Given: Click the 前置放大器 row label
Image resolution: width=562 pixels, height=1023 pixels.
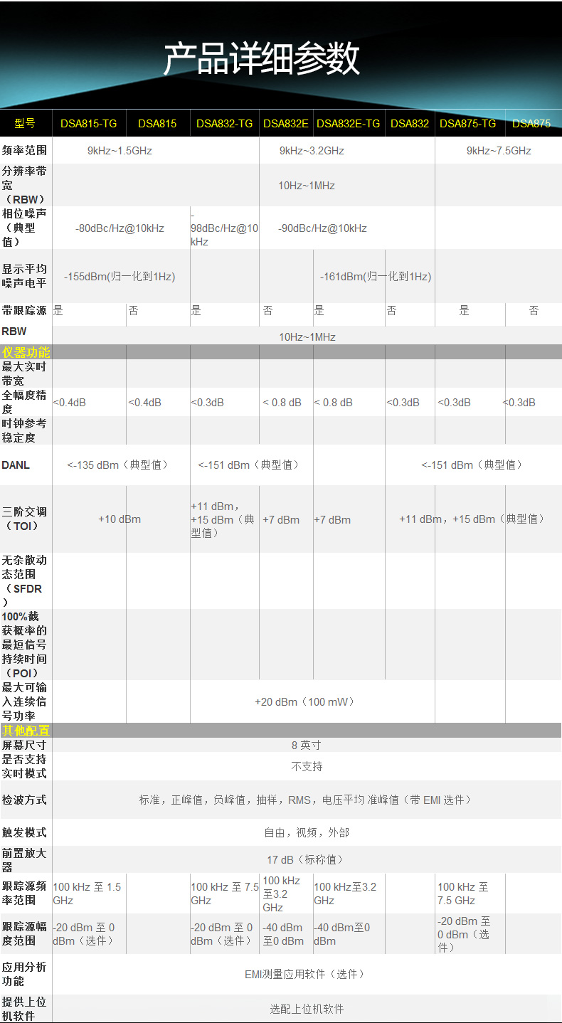Looking at the screenshot, I should (24, 859).
